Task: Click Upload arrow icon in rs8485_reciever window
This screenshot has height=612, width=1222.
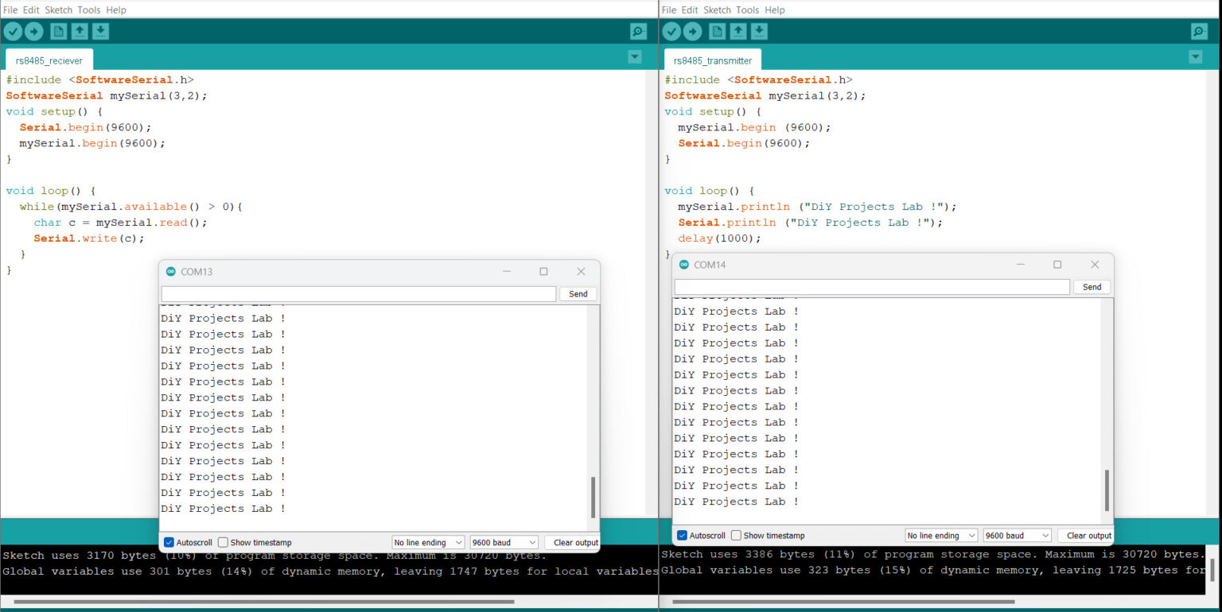Action: click(34, 32)
